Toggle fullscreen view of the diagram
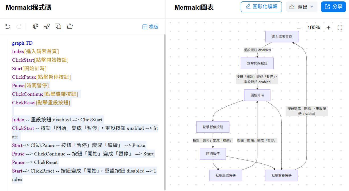The image size is (349, 191). click(x=340, y=28)
